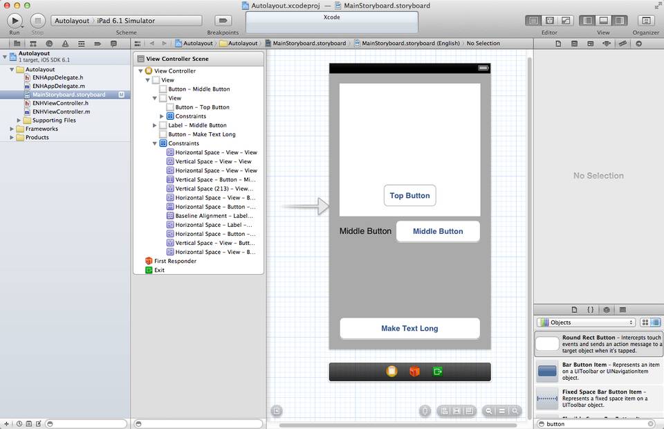Select ENHAppDelegate.h file
Viewport: 664px width, 429px height.
57,77
